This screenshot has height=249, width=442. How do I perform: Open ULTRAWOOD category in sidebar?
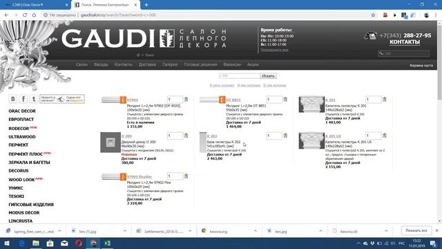tap(22, 137)
